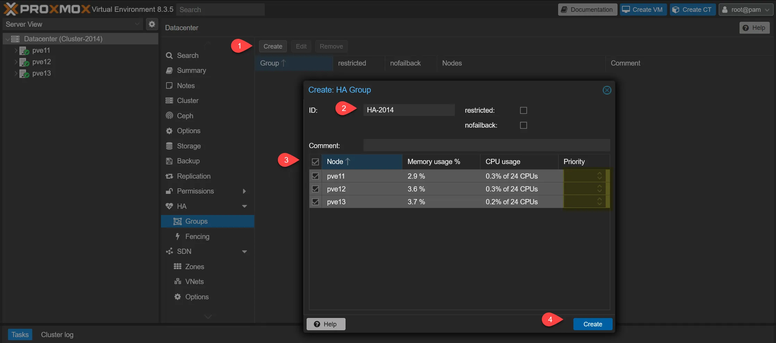Click the blue Create button in dialog
The image size is (776, 343).
[x=592, y=324]
